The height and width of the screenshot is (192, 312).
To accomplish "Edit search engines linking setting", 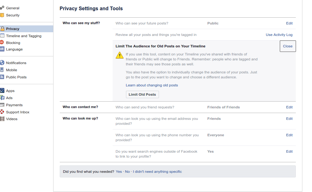I will [x=289, y=151].
